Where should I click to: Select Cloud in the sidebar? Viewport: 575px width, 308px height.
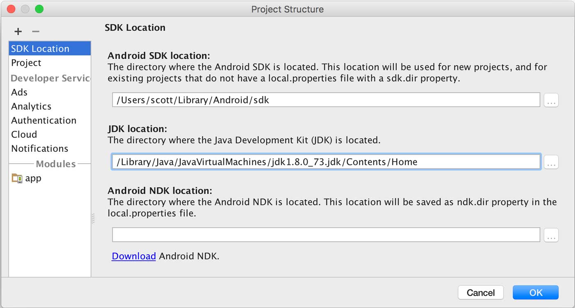24,134
